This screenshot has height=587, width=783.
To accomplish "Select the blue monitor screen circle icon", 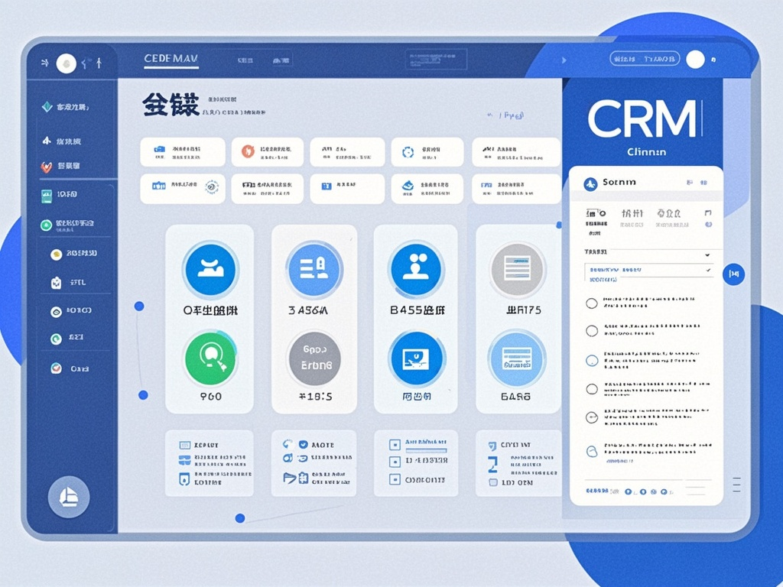I will 415,357.
